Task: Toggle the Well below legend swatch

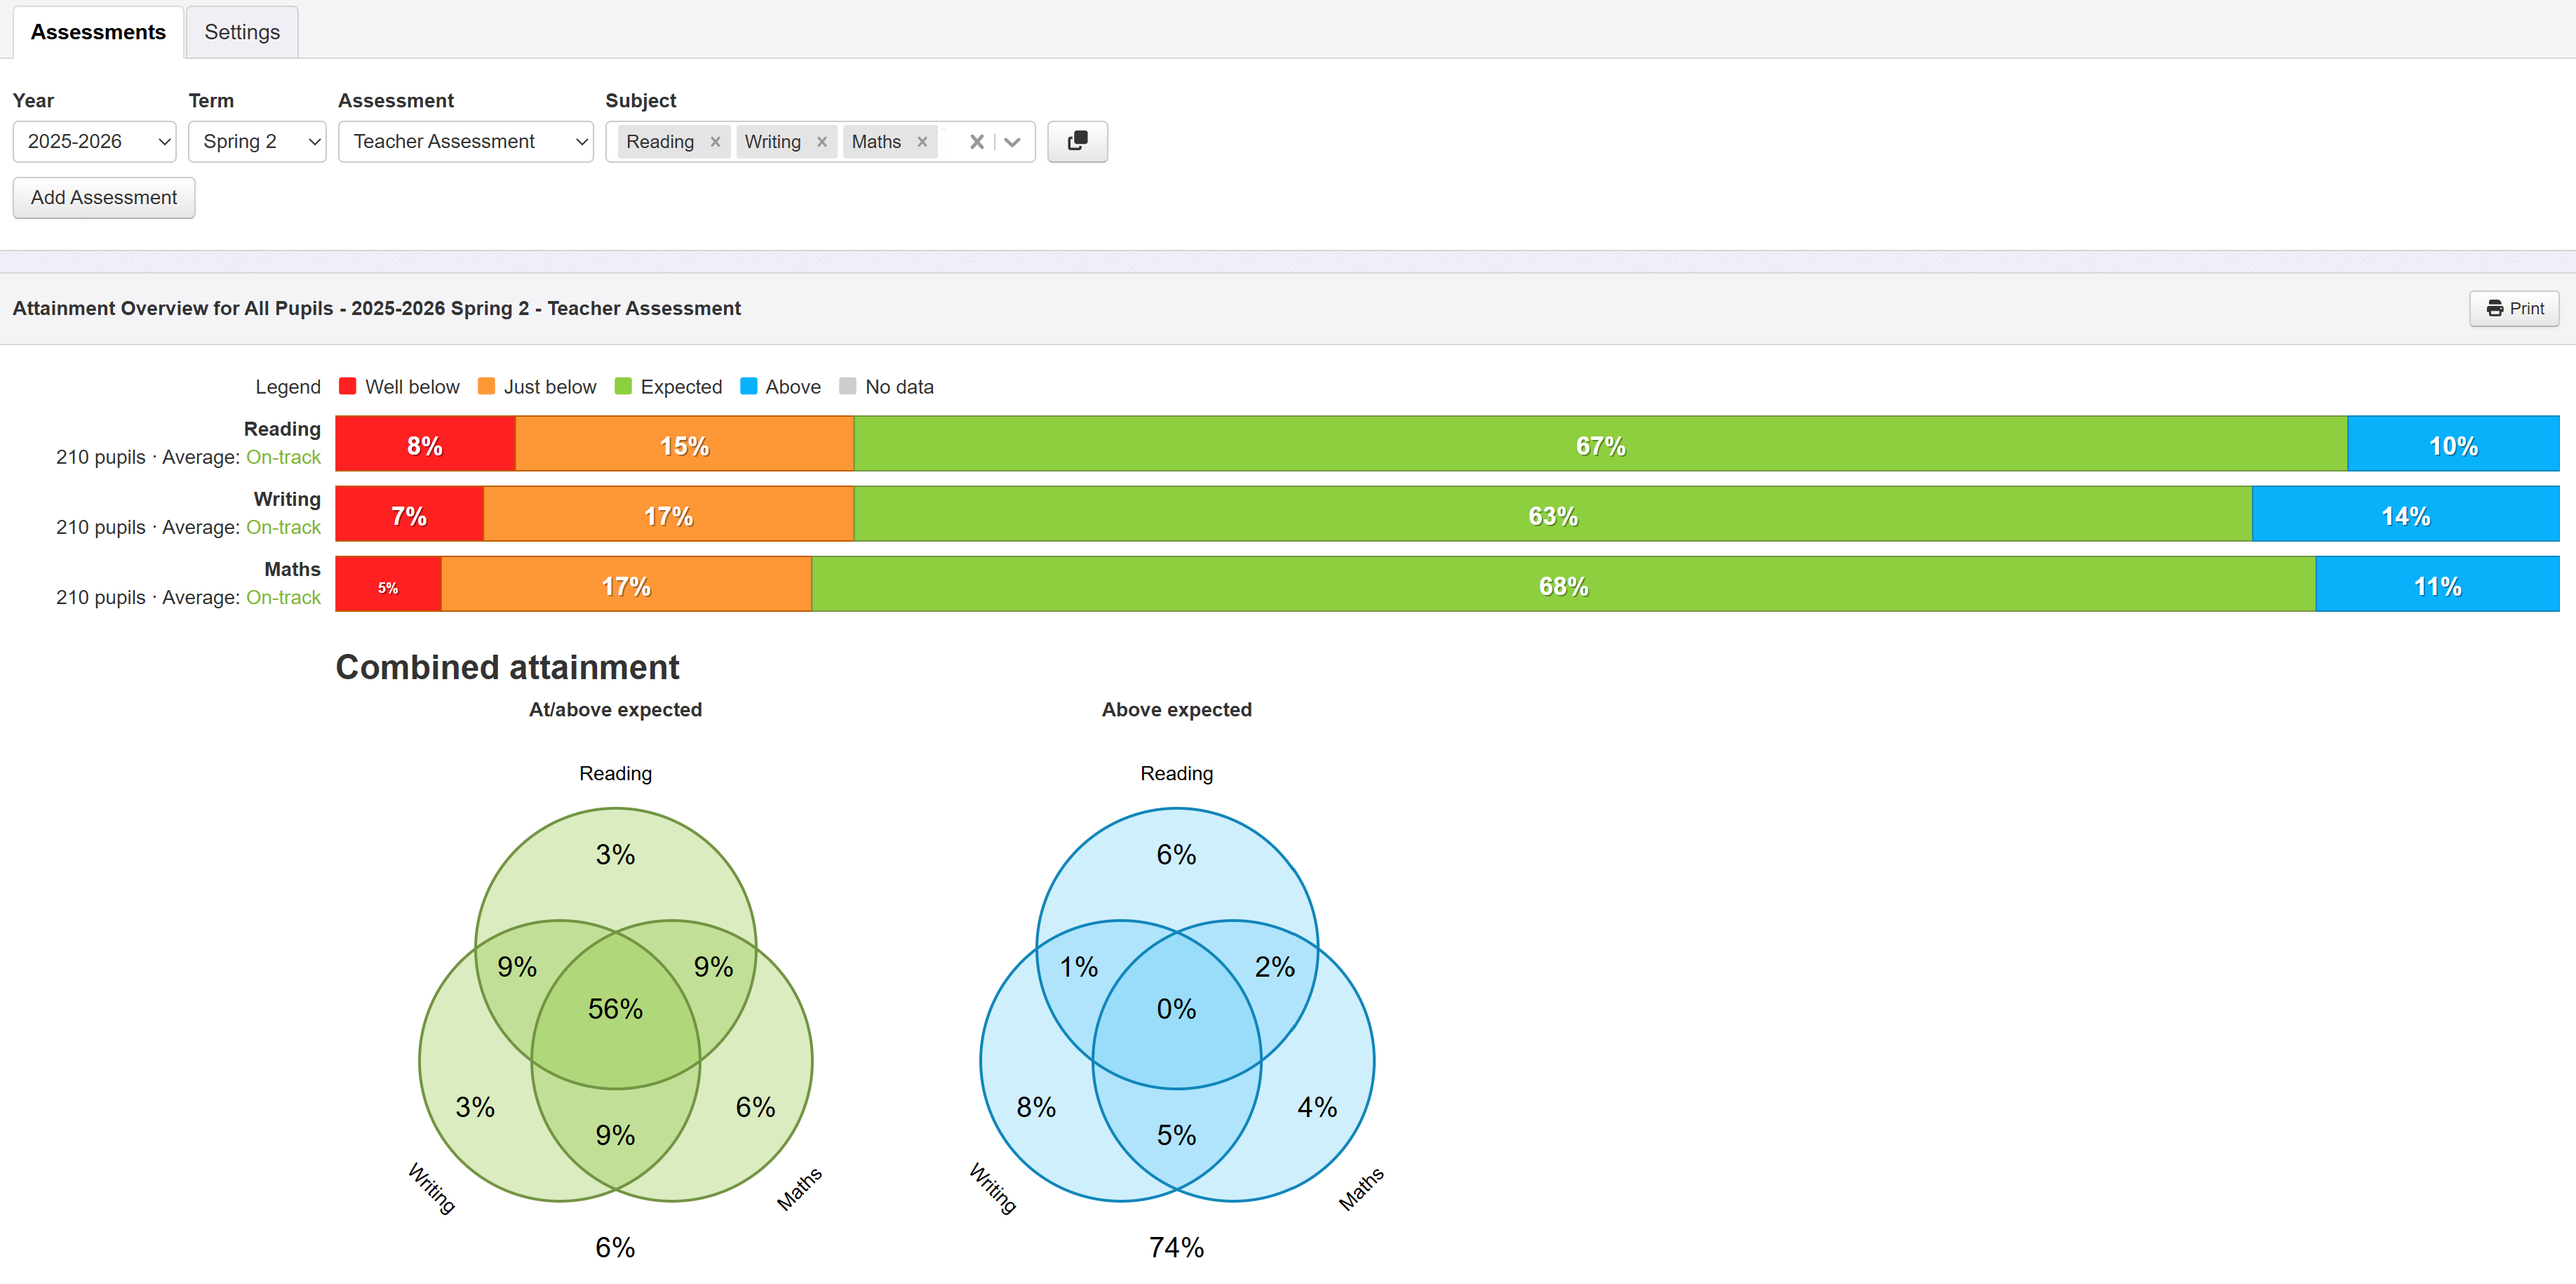Action: [x=348, y=386]
